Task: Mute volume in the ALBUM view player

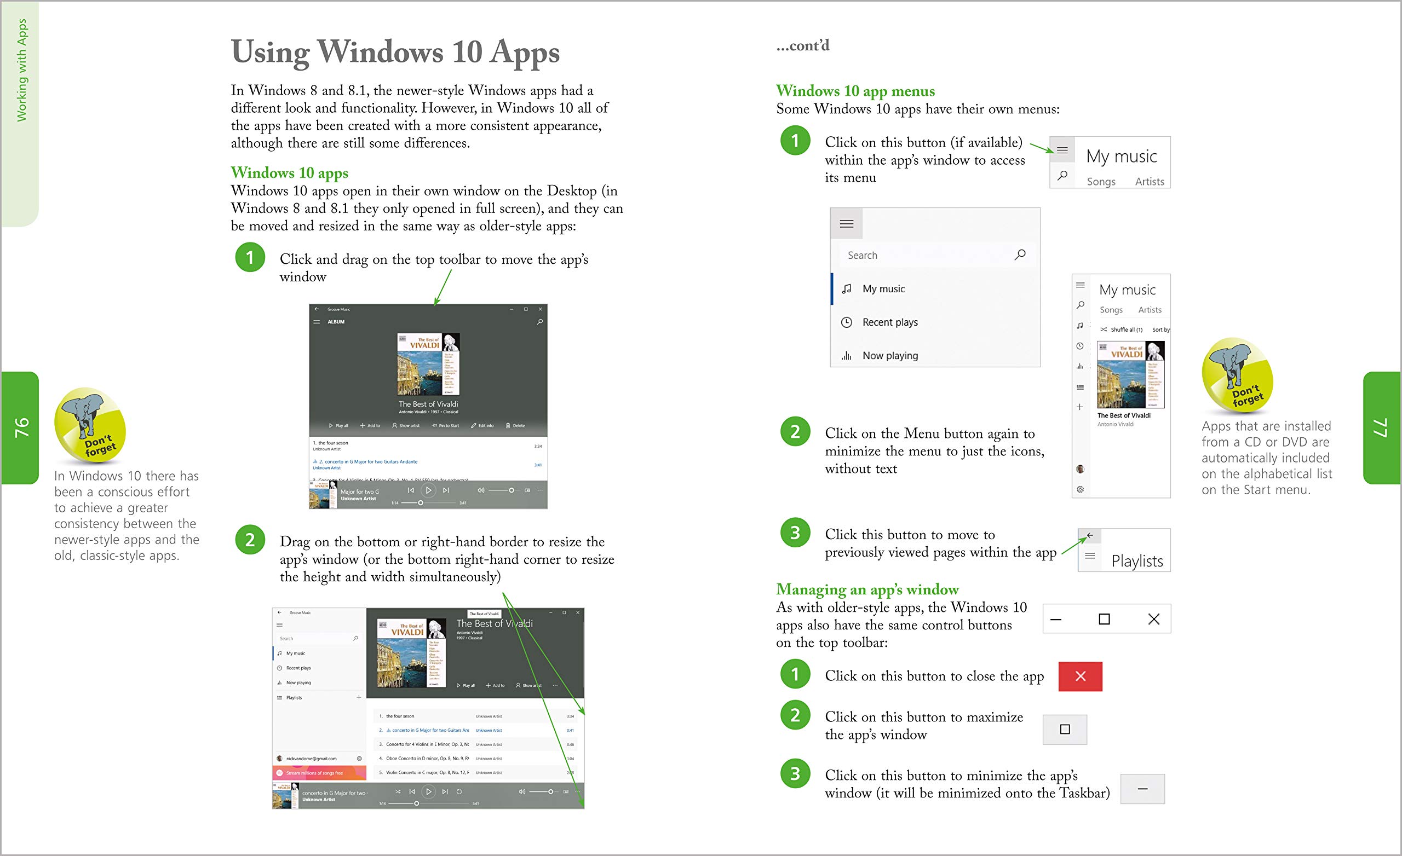Action: (481, 490)
